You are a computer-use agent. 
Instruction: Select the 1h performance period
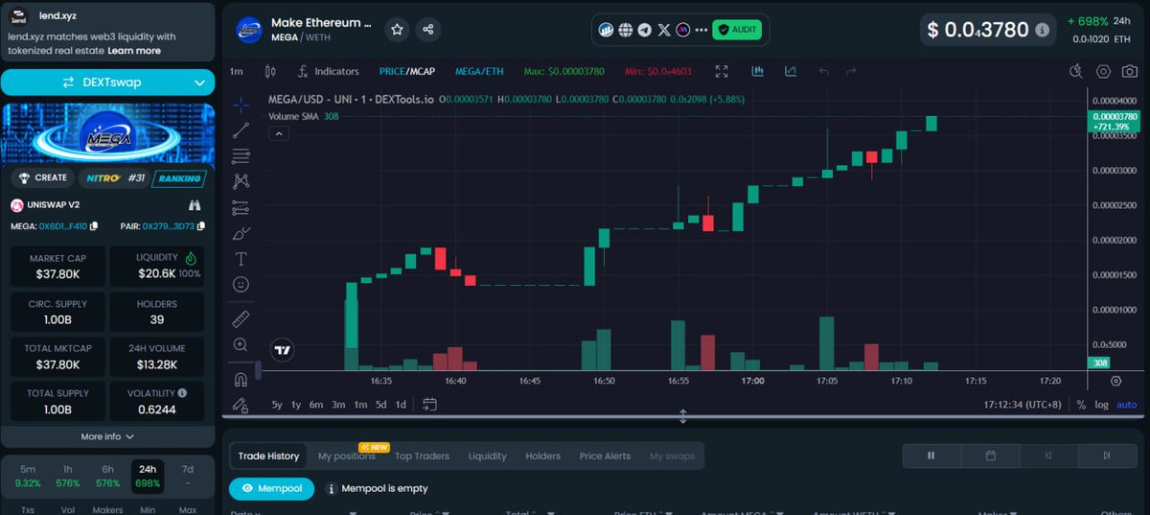click(x=68, y=476)
